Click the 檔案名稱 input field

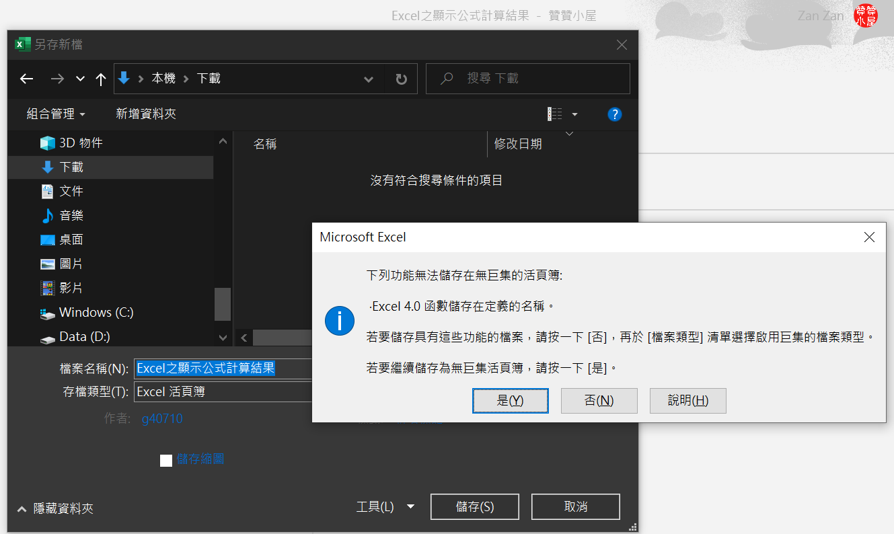coord(224,369)
